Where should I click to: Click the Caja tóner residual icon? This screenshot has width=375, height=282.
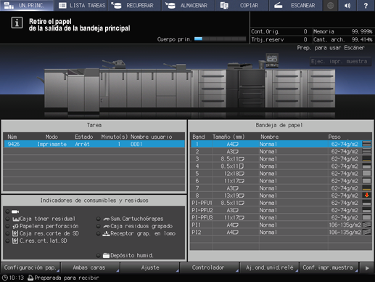16,219
